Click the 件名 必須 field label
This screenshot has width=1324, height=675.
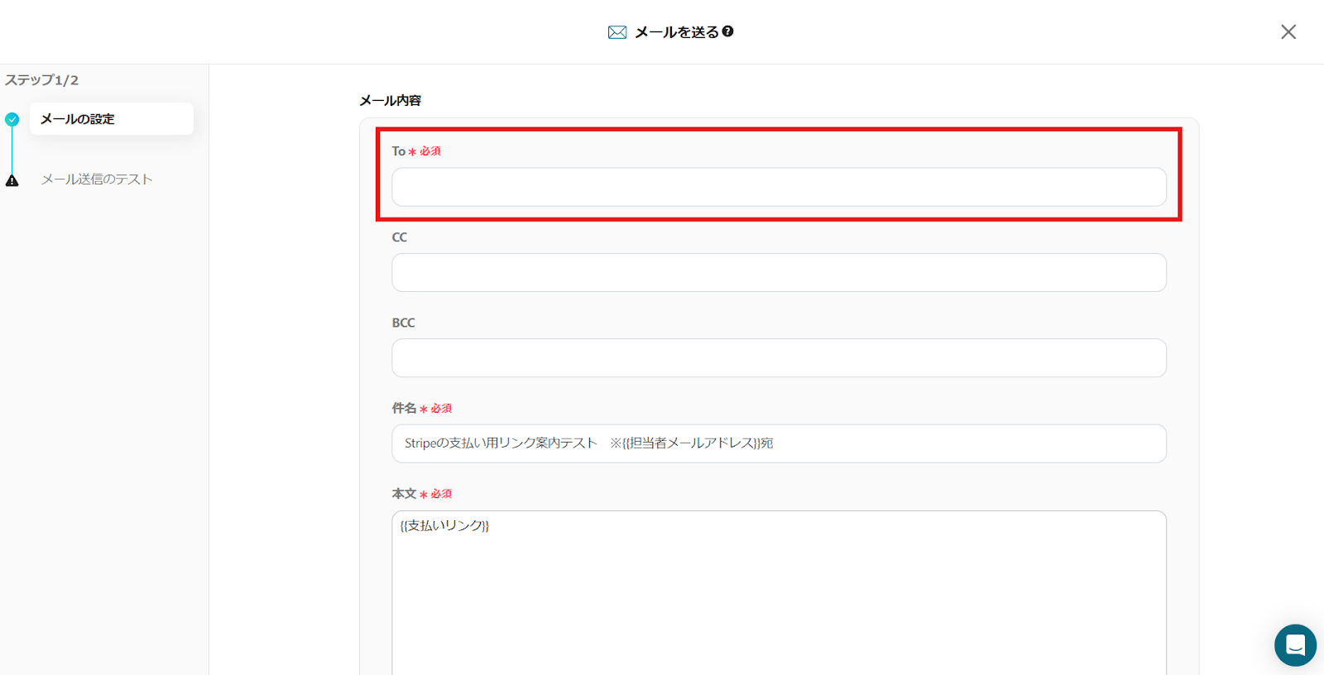click(x=421, y=409)
